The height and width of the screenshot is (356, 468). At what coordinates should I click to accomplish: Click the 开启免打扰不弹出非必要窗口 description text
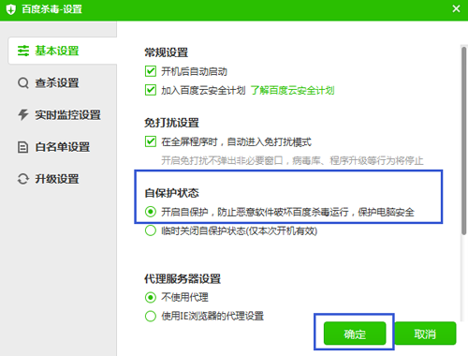[292, 161]
